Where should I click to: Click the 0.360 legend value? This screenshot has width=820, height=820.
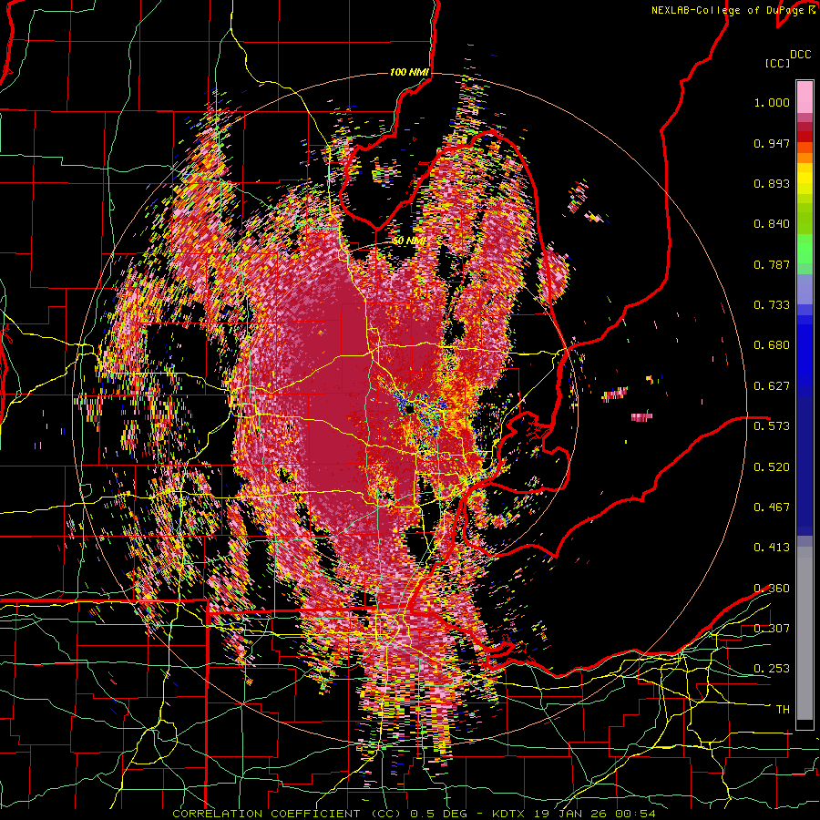(772, 589)
